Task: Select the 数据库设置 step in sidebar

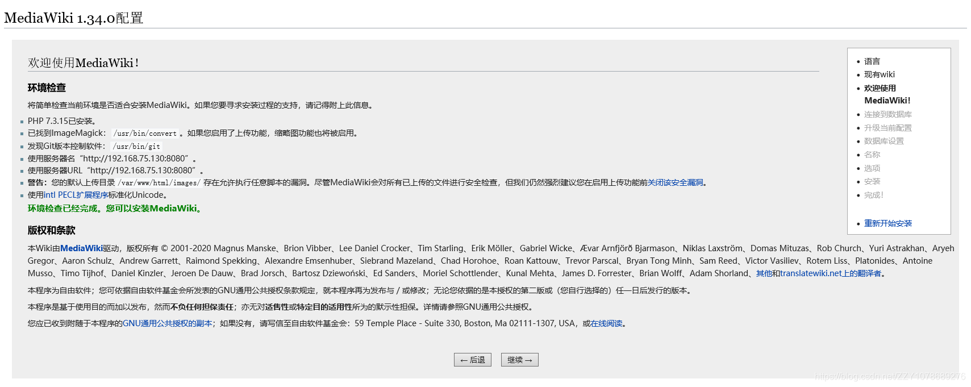Action: point(884,141)
